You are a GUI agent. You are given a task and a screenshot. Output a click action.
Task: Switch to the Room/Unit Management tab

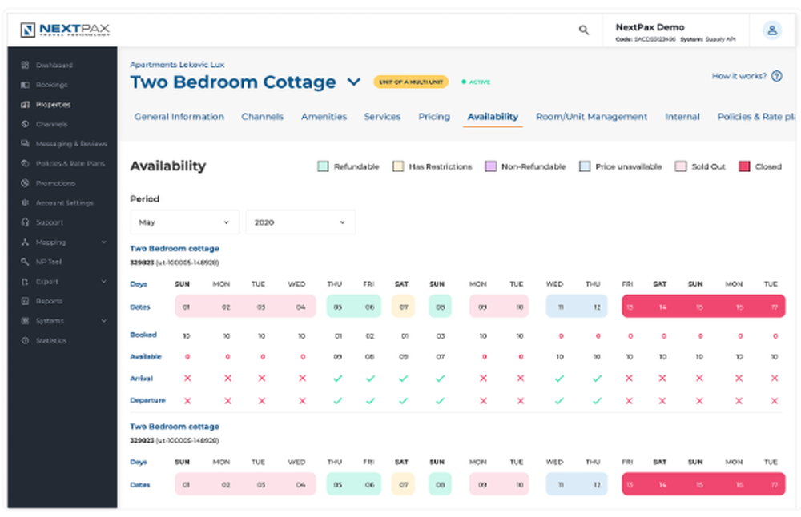pyautogui.click(x=591, y=117)
